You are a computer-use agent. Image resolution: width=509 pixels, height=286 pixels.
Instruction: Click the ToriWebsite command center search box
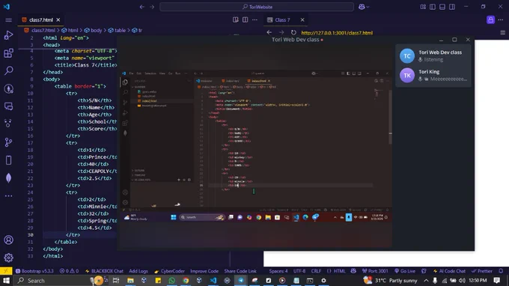click(x=257, y=7)
